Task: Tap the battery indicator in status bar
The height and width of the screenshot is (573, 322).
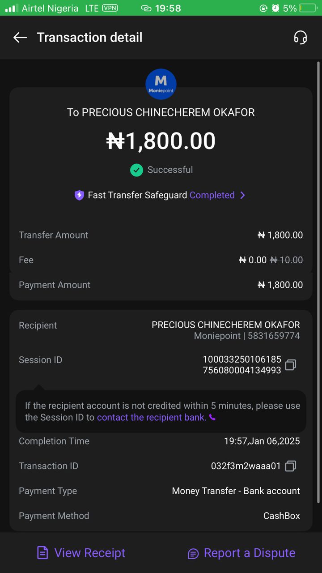Action: point(308,8)
